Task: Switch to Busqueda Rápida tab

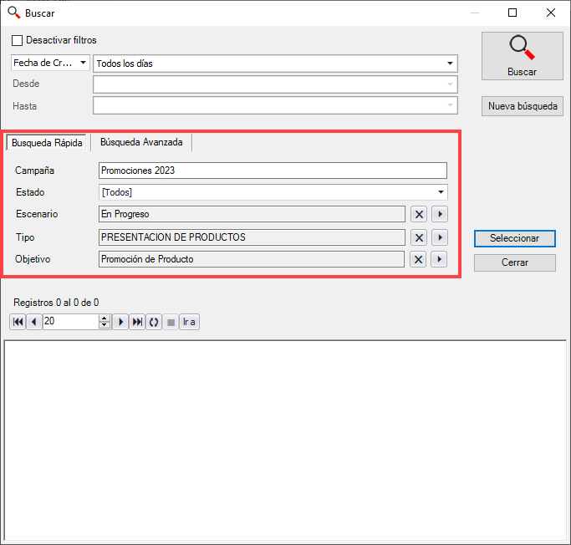Action: coord(47,143)
